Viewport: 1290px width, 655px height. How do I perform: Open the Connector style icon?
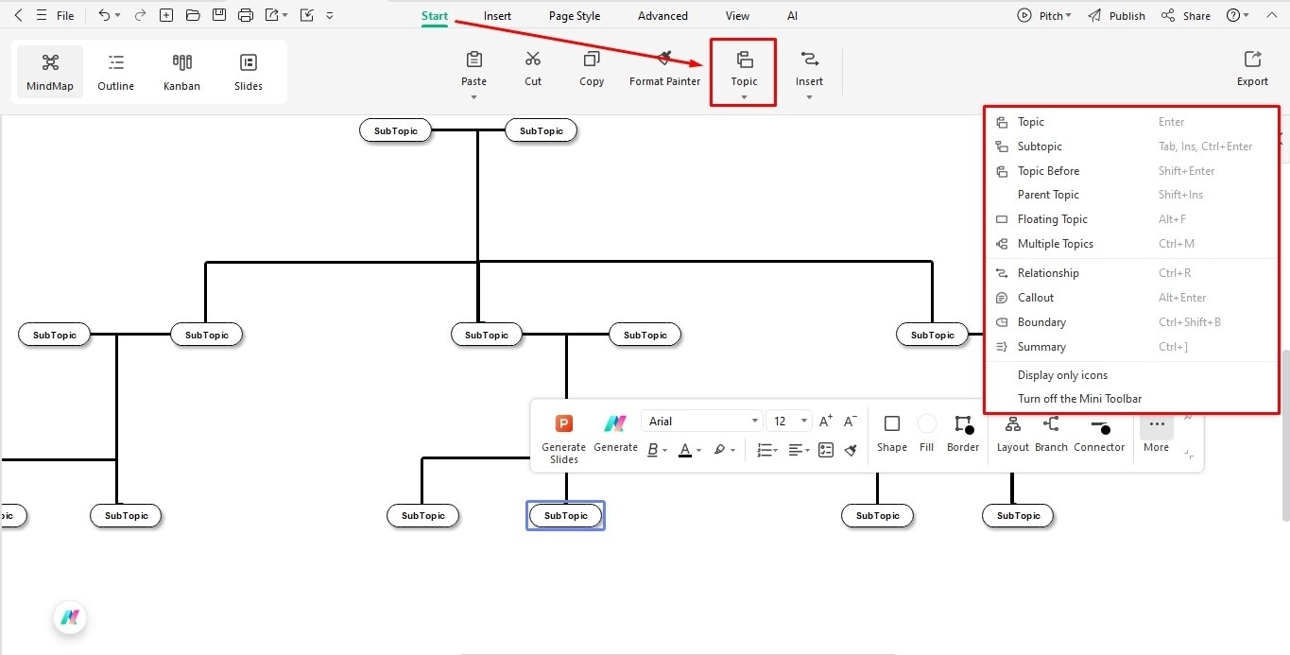point(1099,433)
